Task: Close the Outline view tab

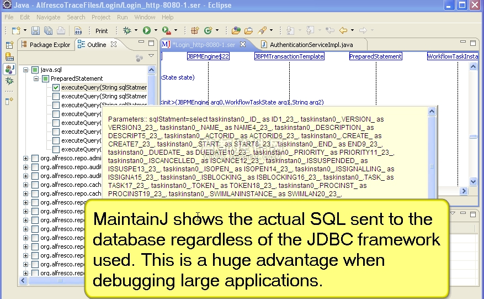Action: pos(114,45)
